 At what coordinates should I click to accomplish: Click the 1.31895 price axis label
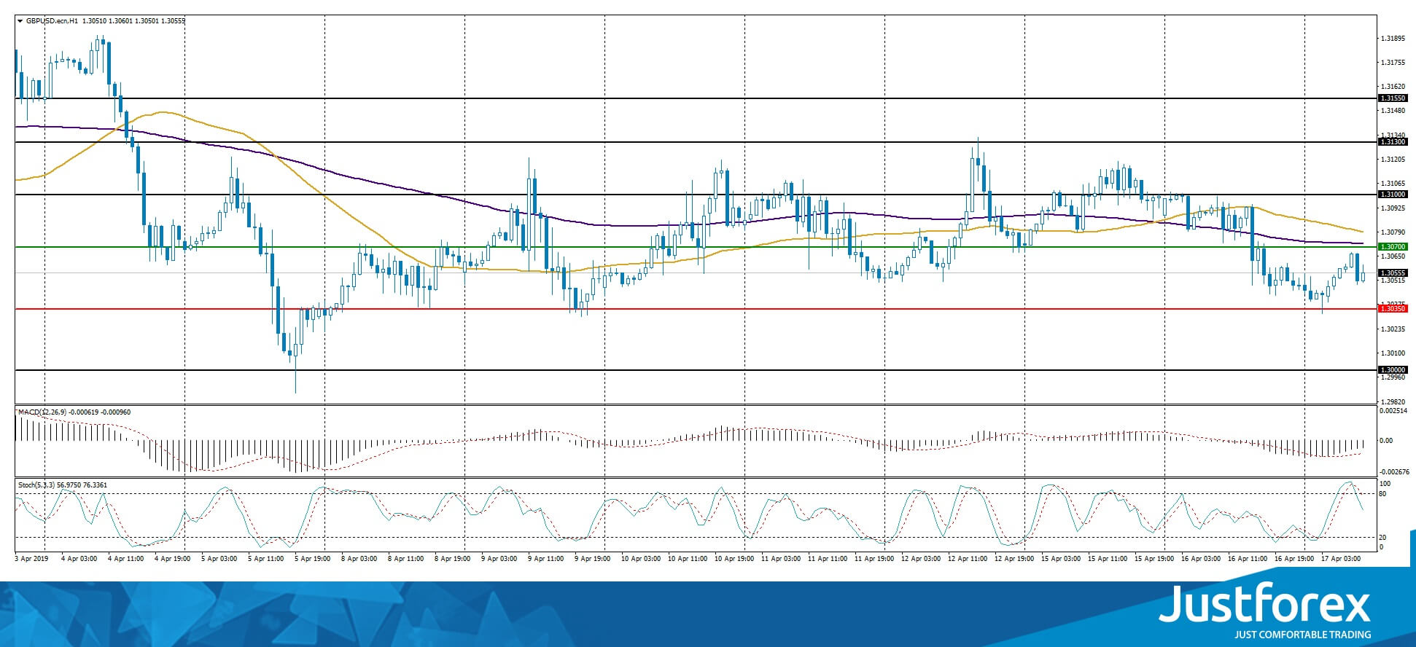pyautogui.click(x=1393, y=38)
